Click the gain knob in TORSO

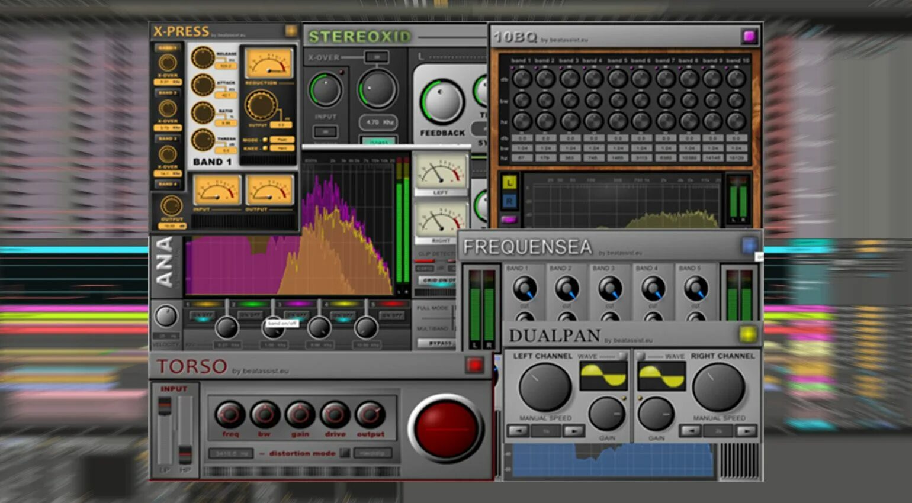pyautogui.click(x=300, y=415)
